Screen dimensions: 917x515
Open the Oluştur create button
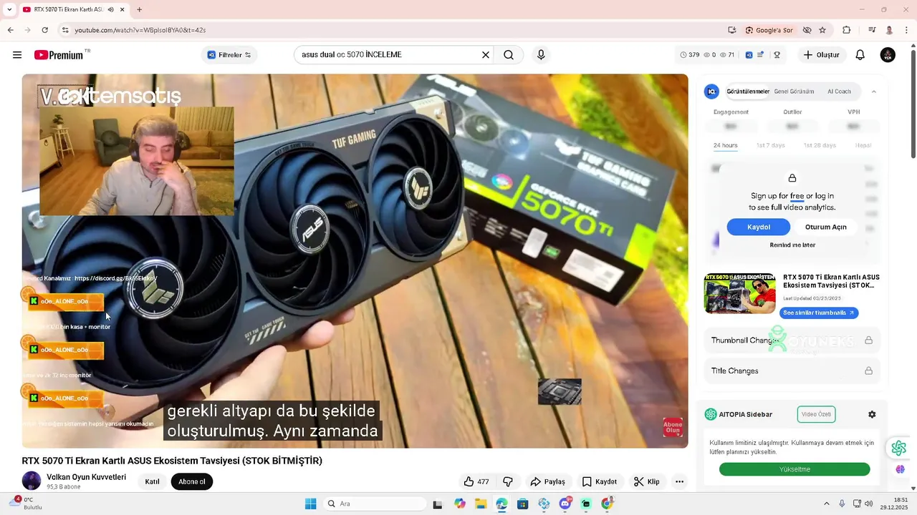pos(822,55)
